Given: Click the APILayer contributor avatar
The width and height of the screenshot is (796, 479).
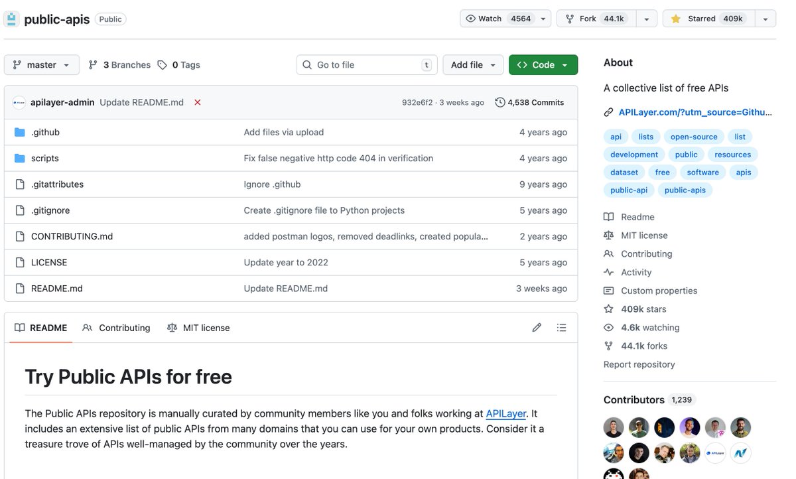Looking at the screenshot, I should [x=715, y=453].
